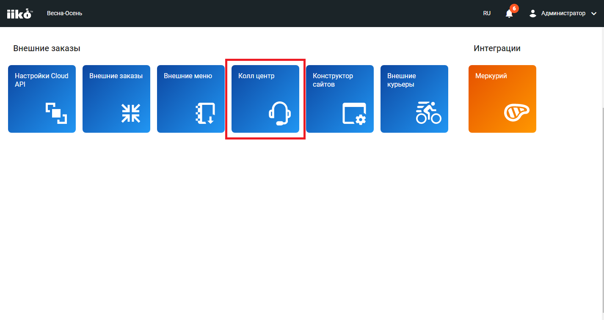The image size is (604, 320).
Task: Click the headset icon on Колл центр
Action: [280, 114]
